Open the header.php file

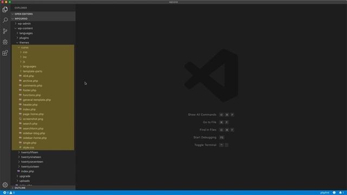43,105
